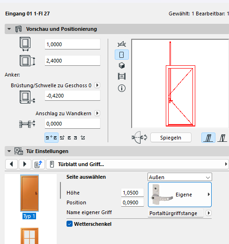Open Seite auswählen Außen dropdown
229x244 pixels.
click(x=180, y=177)
